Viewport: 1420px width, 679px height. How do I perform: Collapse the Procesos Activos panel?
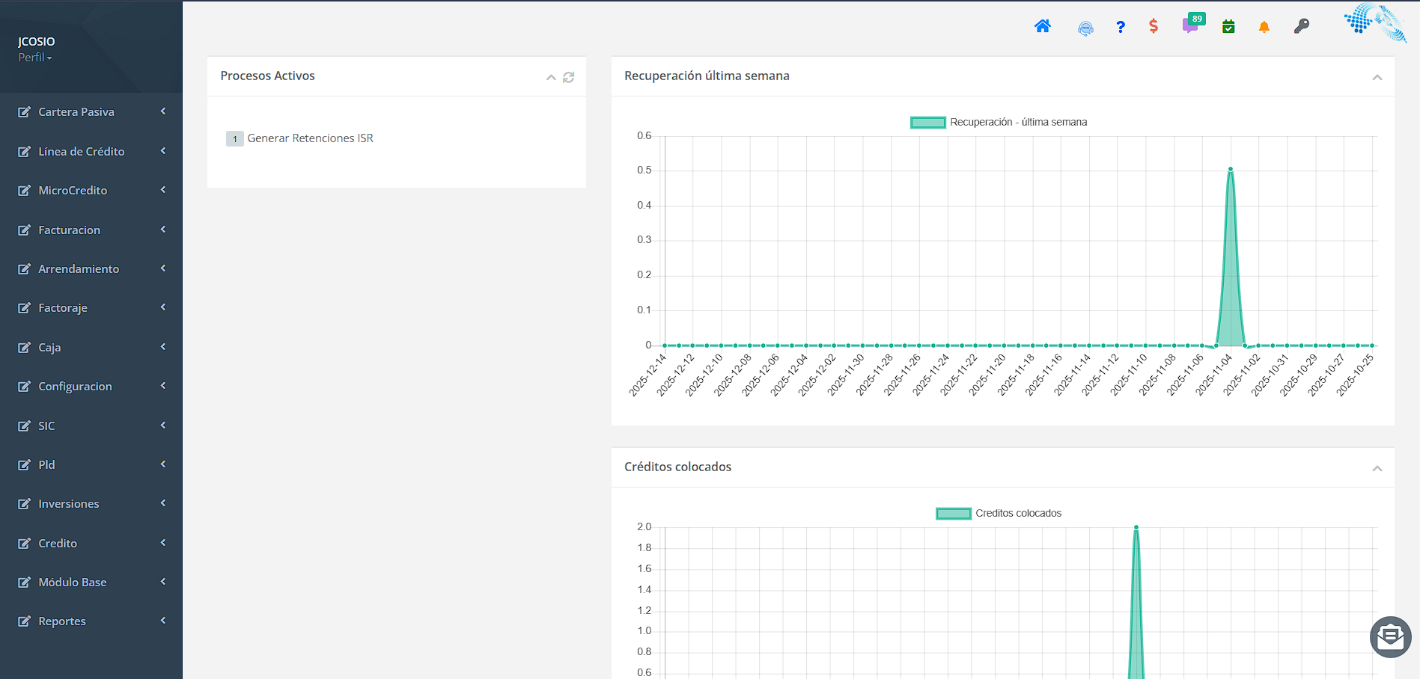click(x=551, y=78)
